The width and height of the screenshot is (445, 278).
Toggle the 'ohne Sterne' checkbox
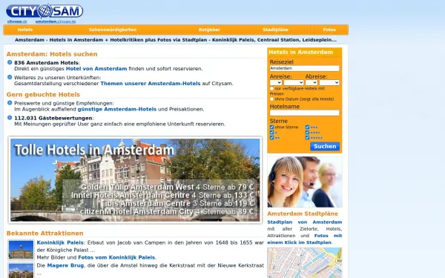[x=271, y=127]
